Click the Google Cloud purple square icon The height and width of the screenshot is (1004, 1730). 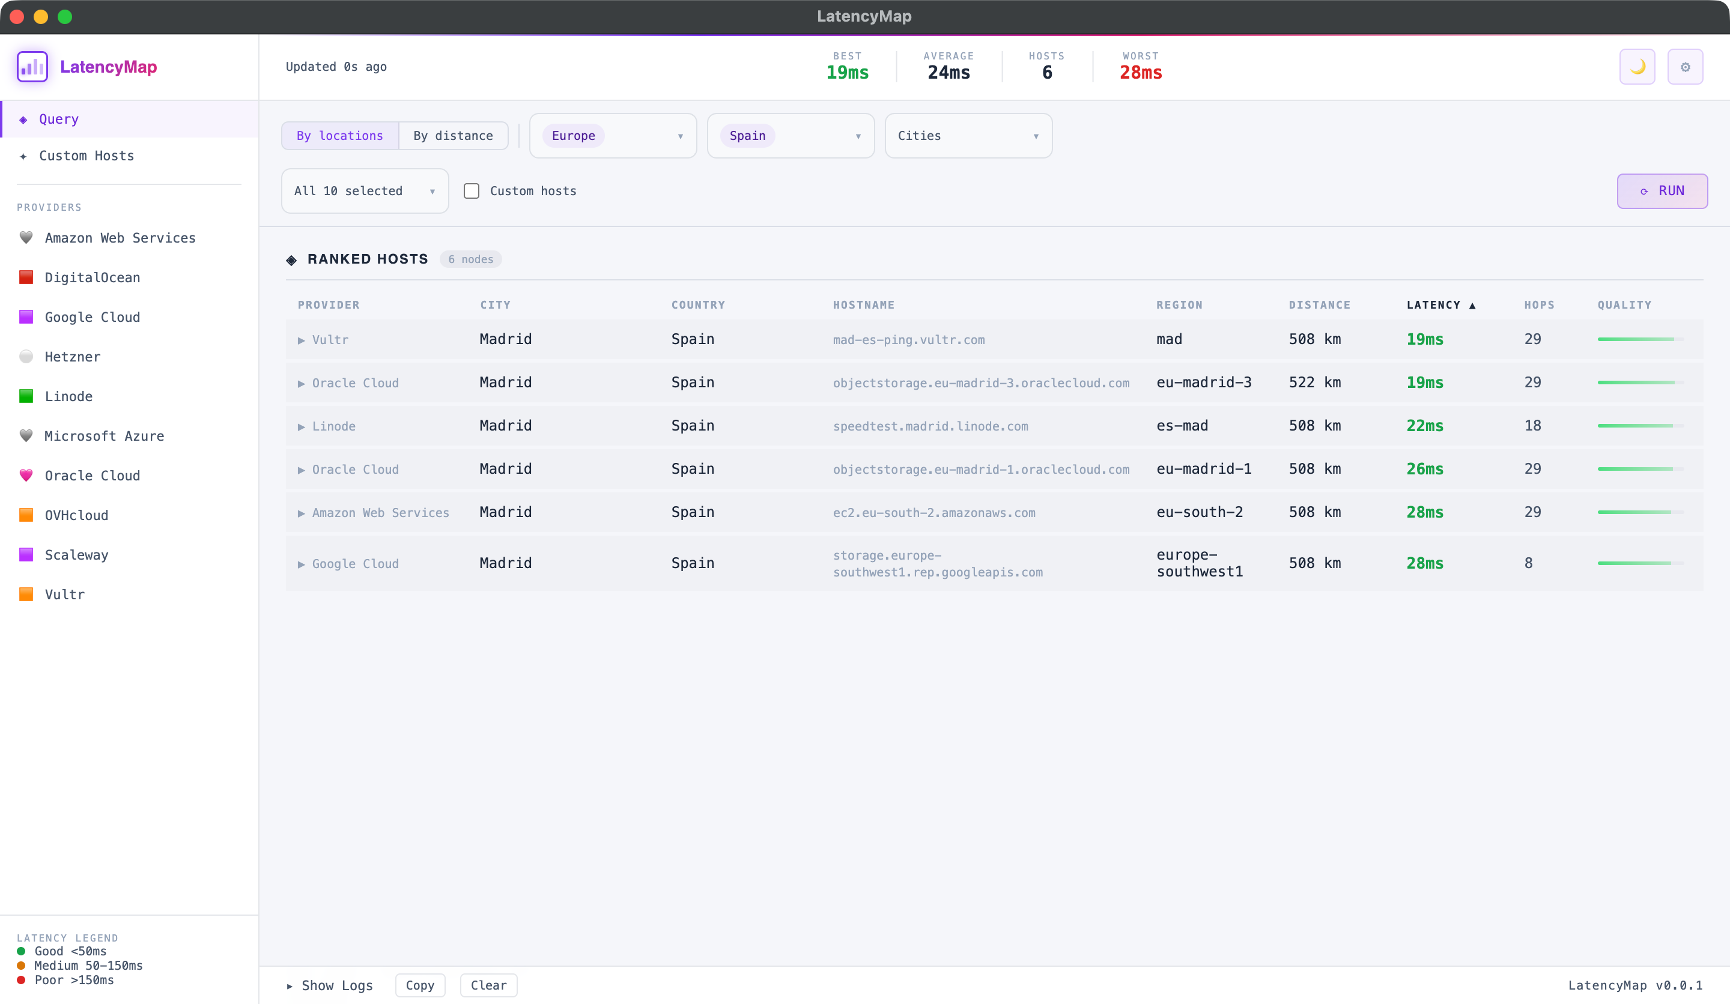(x=26, y=316)
